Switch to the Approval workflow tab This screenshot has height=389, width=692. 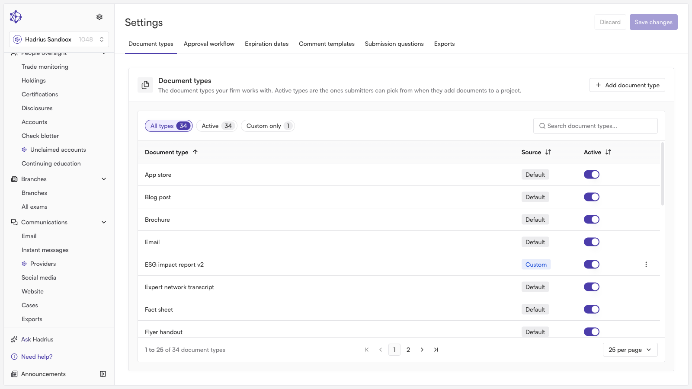(209, 44)
